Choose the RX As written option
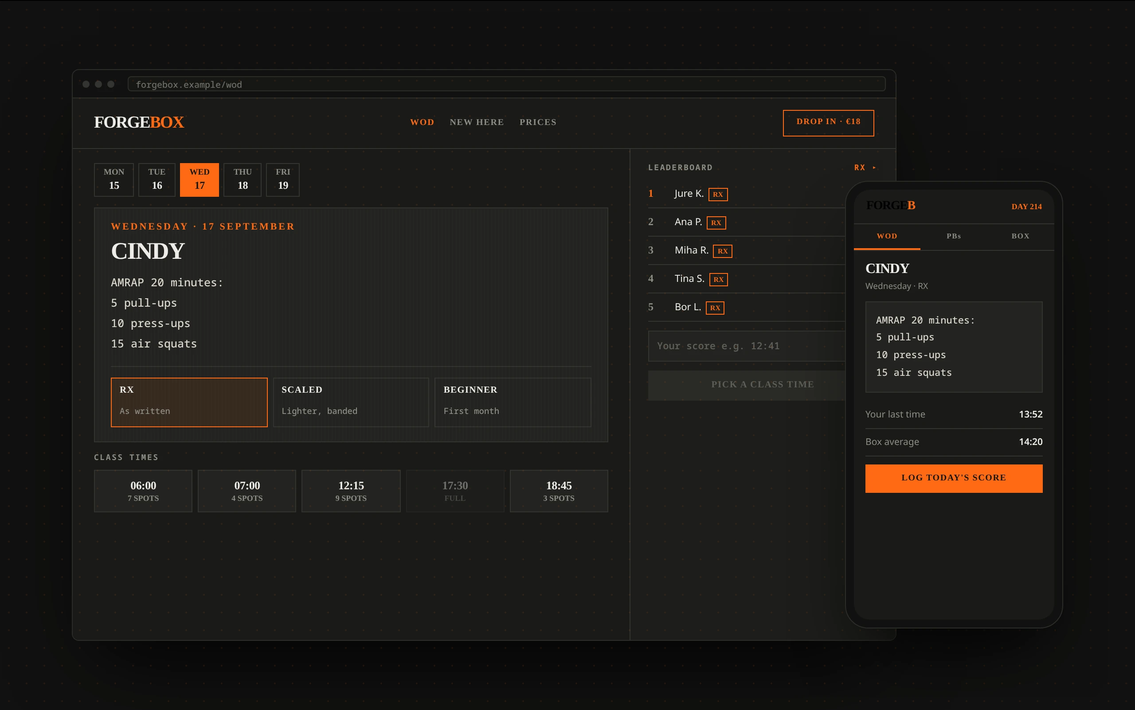This screenshot has height=710, width=1135. coord(189,402)
